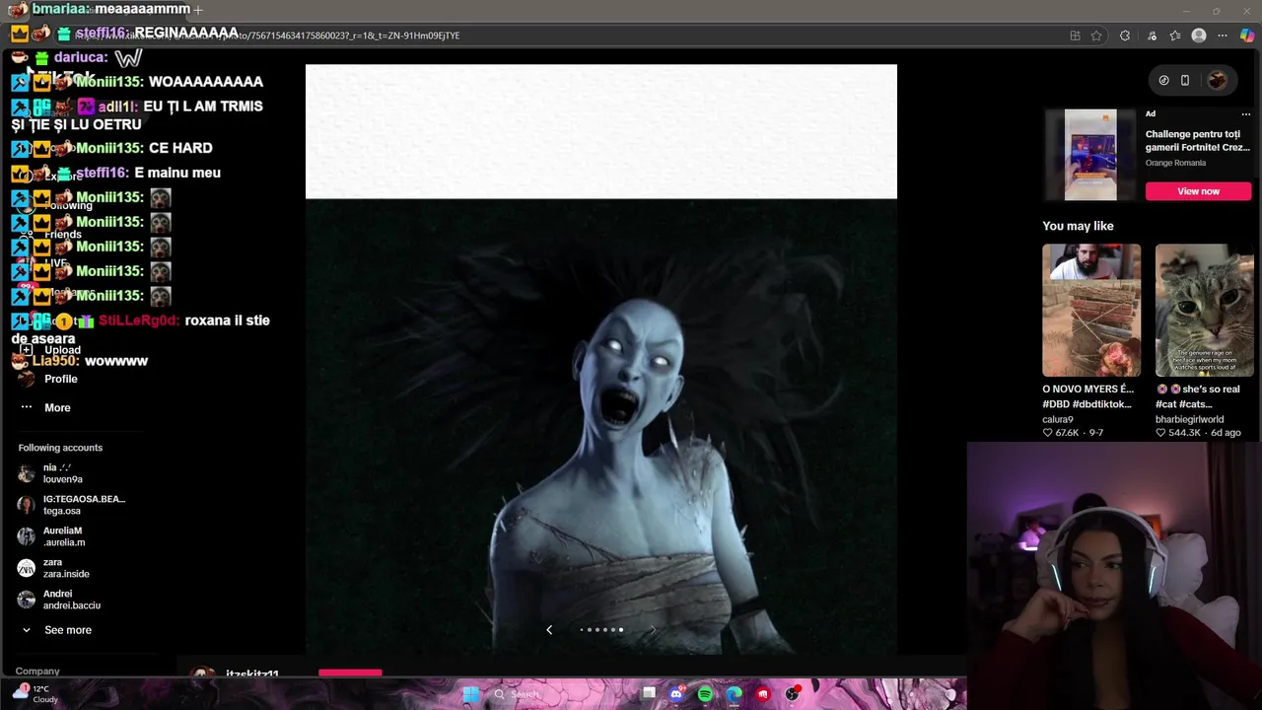
Task: Click the screaming ghost woman photo
Action: tap(601, 426)
